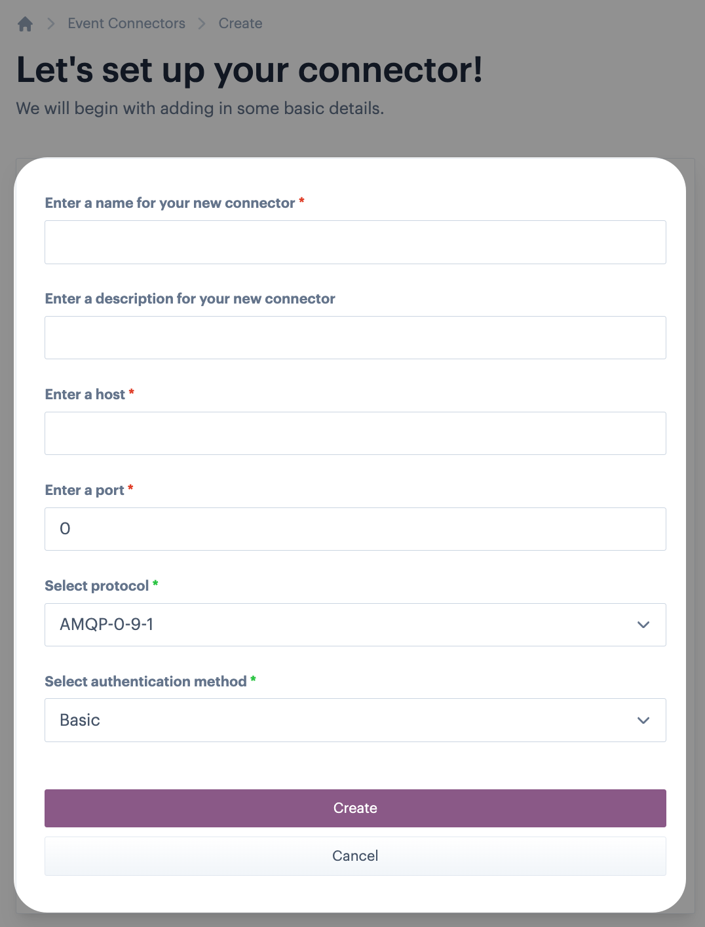Click the authentication dropdown chevron arrow
The image size is (705, 927).
tap(643, 720)
